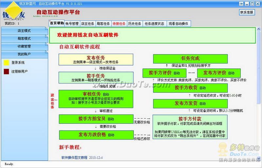Click the 接手方拍宝贝 box
The image size is (262, 168).
pos(96,119)
